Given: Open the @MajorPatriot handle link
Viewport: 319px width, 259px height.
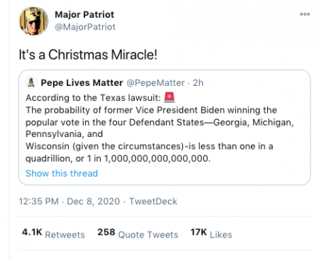Looking at the screenshot, I should [x=85, y=27].
